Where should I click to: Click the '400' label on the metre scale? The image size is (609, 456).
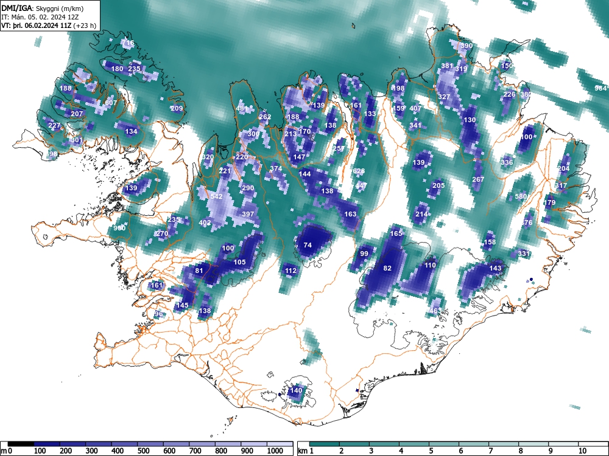[x=118, y=451]
